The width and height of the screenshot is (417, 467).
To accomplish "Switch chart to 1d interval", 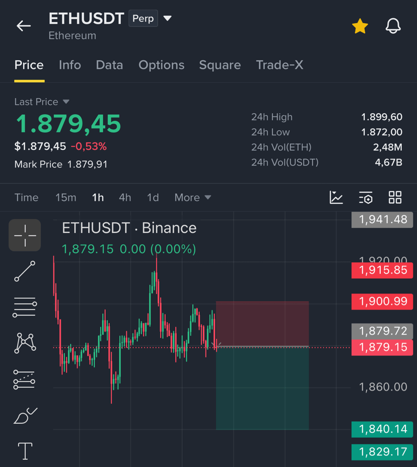I will (x=153, y=197).
